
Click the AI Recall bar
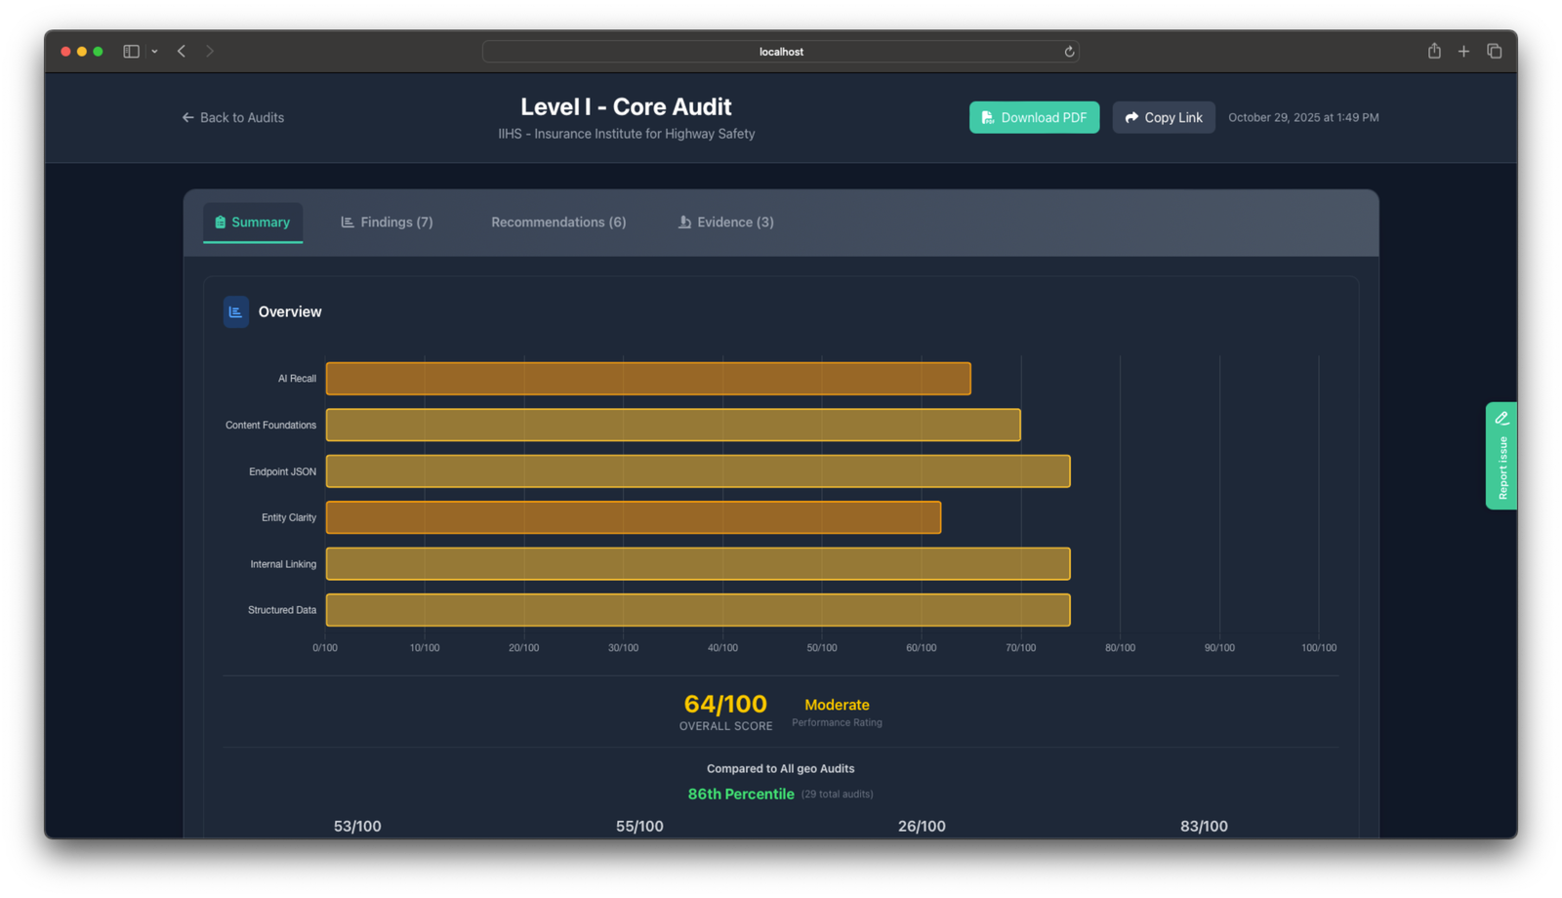click(648, 379)
